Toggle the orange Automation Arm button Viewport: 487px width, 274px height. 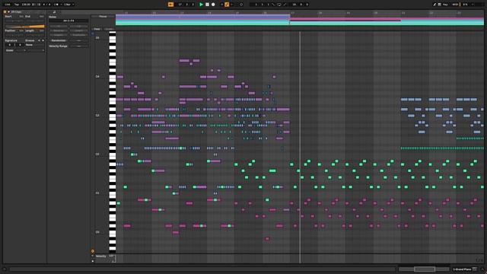tap(227, 5)
